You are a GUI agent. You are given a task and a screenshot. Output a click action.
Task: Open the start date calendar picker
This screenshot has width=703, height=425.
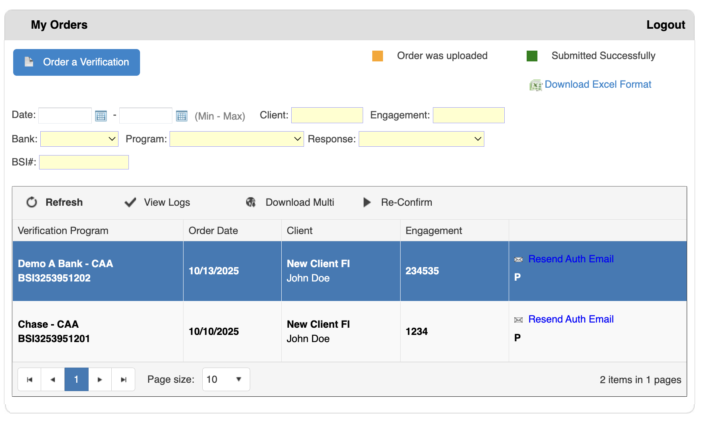click(x=101, y=116)
